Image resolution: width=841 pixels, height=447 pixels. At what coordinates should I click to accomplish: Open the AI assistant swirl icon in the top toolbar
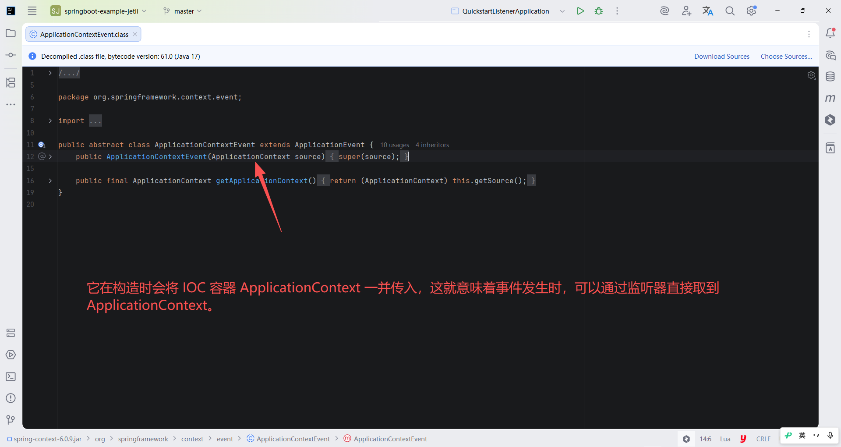click(x=664, y=11)
